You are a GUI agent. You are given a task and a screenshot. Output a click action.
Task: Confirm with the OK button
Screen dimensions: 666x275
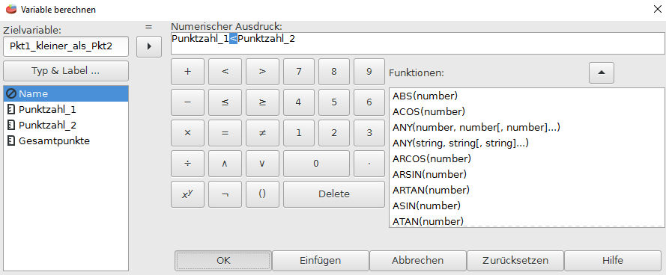(223, 260)
